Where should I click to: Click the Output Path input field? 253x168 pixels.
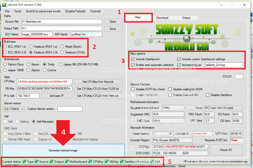pyautogui.click(x=62, y=28)
